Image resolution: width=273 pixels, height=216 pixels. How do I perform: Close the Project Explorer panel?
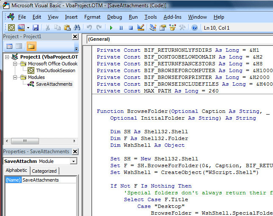click(75, 36)
